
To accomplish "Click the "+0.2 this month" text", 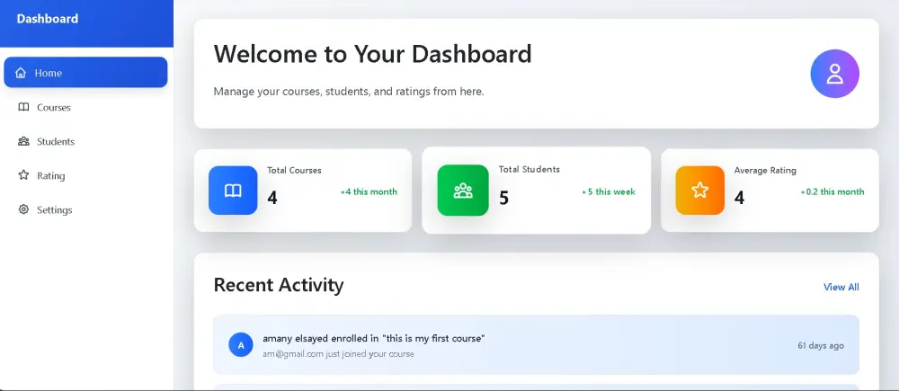I will click(x=832, y=192).
